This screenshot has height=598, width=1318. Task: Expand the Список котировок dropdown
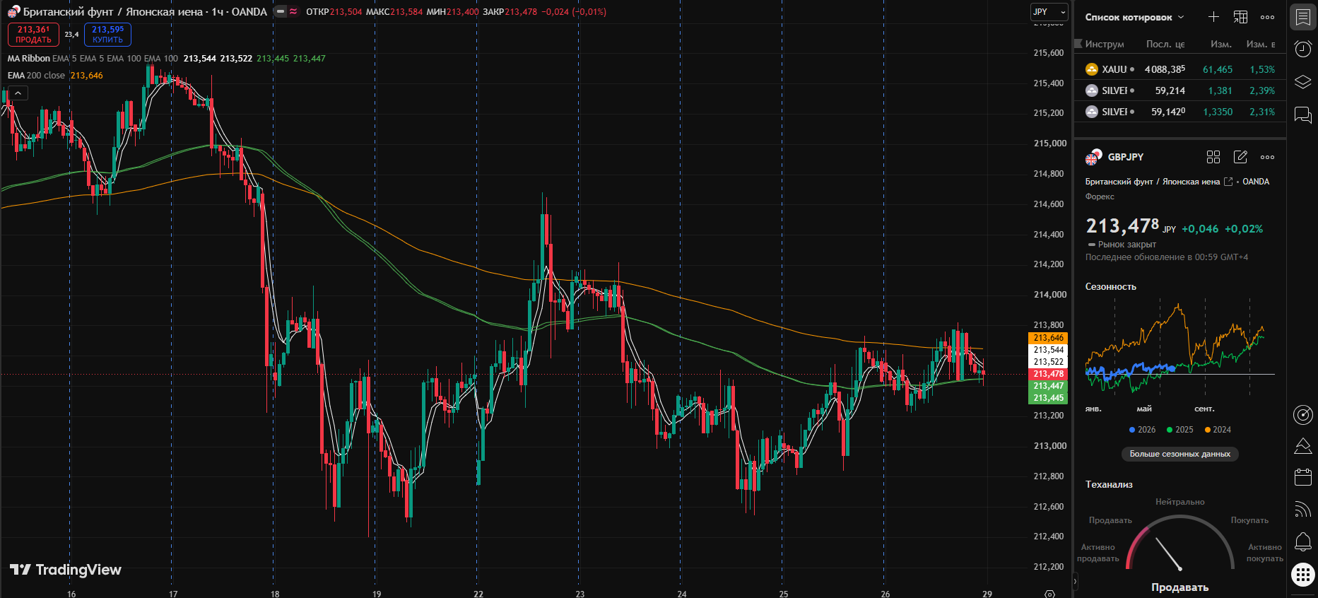click(1134, 17)
